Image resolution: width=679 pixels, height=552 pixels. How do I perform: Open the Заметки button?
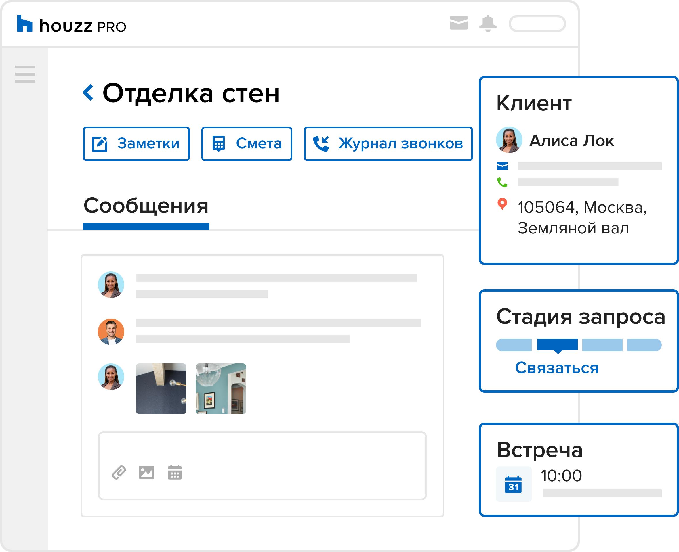pyautogui.click(x=136, y=144)
